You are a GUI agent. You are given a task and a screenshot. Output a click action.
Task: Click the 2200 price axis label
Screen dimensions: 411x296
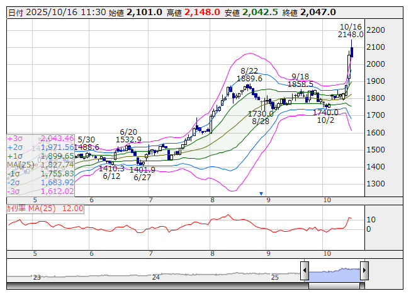coord(376,30)
